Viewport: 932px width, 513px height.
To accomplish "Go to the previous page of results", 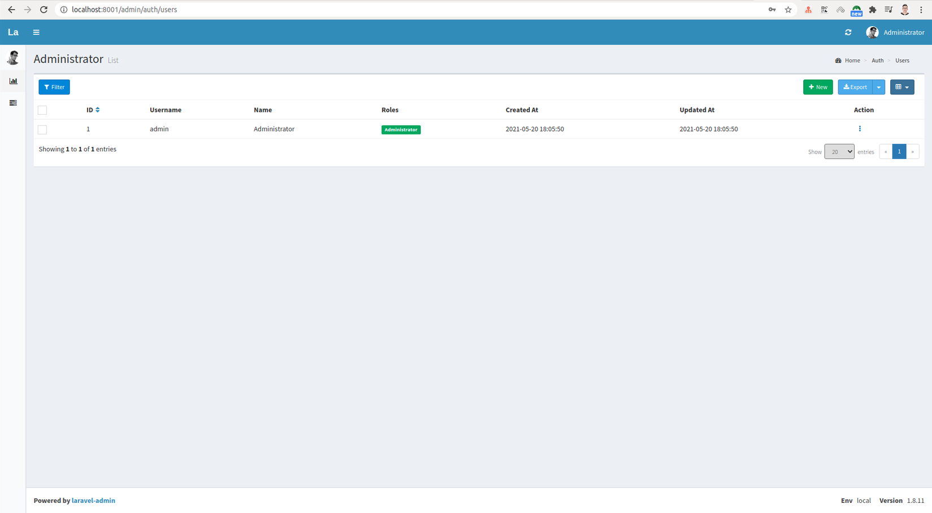I will 886,151.
